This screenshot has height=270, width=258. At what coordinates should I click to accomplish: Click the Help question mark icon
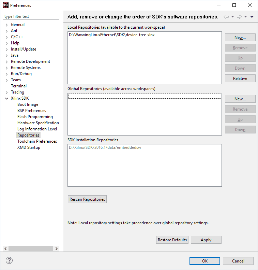(x=9, y=261)
